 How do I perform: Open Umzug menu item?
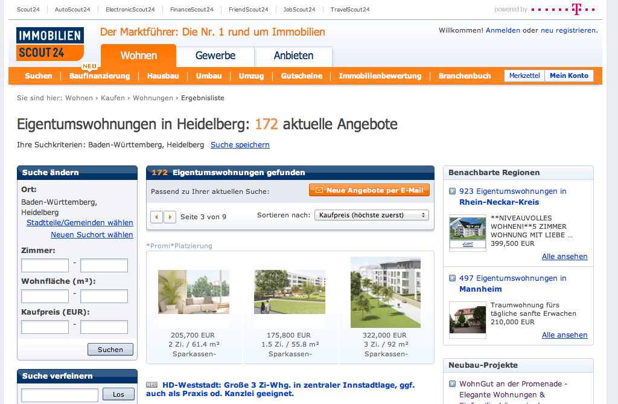[252, 75]
